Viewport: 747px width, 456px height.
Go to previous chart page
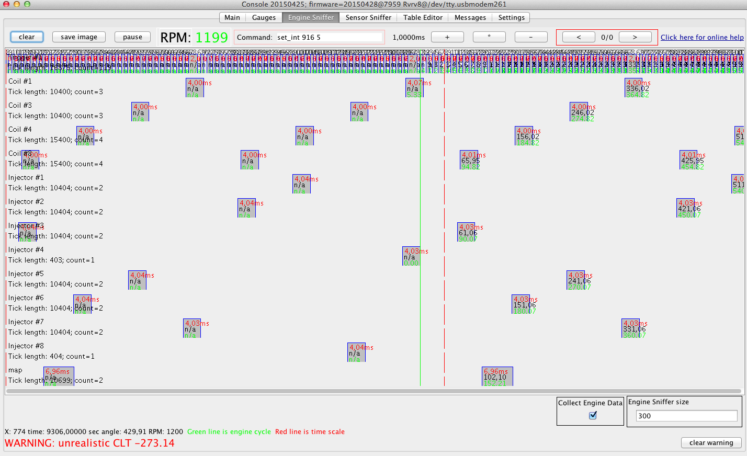(x=579, y=37)
